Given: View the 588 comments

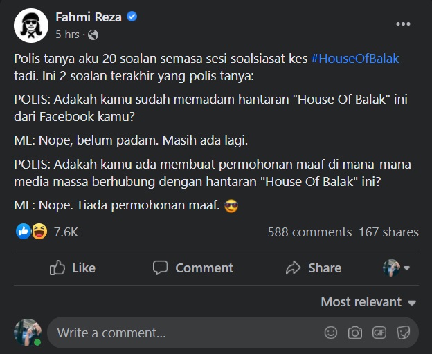Looking at the screenshot, I should (x=309, y=232).
